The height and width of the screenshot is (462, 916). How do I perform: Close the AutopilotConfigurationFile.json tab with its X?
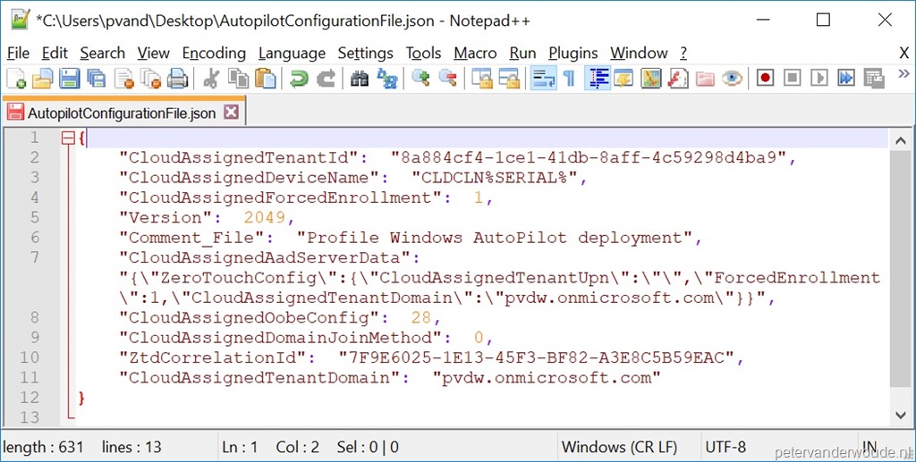(x=232, y=112)
